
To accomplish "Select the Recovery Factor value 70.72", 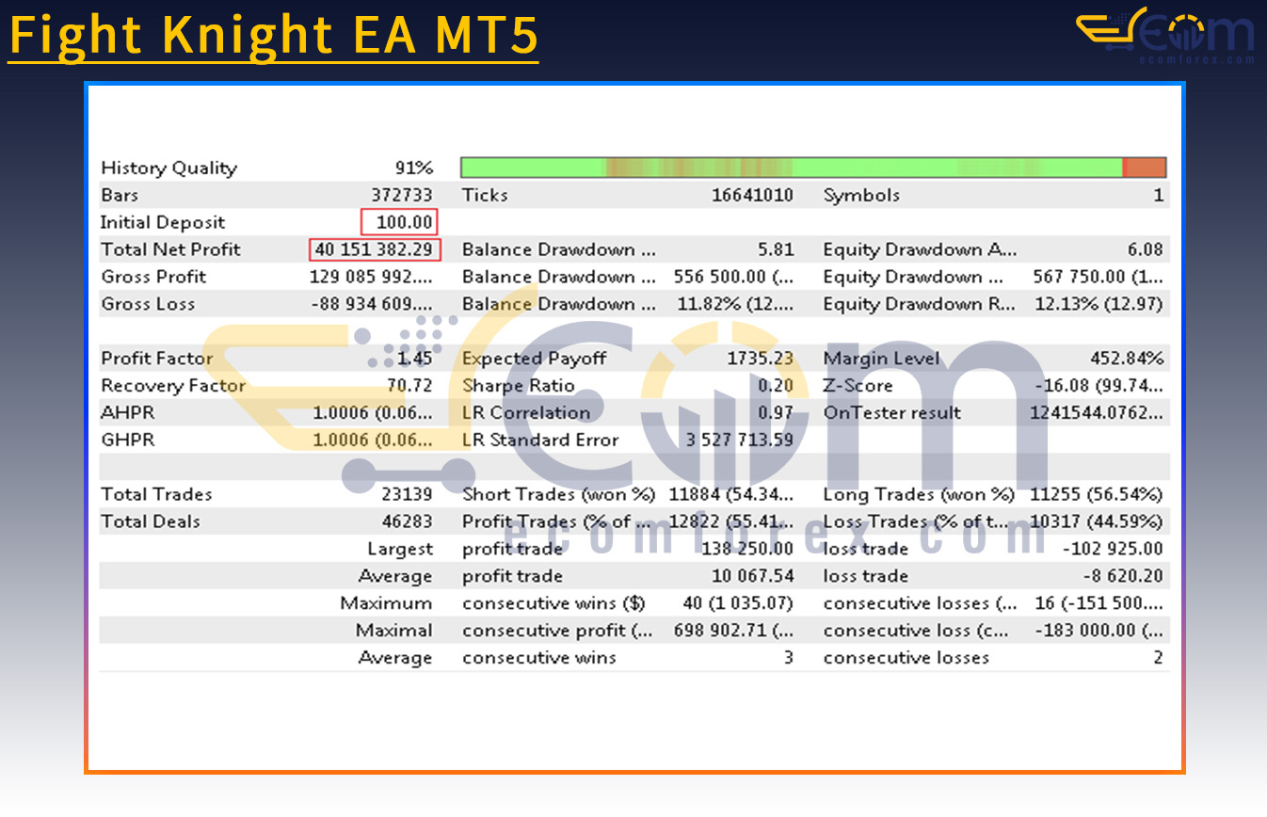I will coord(409,387).
